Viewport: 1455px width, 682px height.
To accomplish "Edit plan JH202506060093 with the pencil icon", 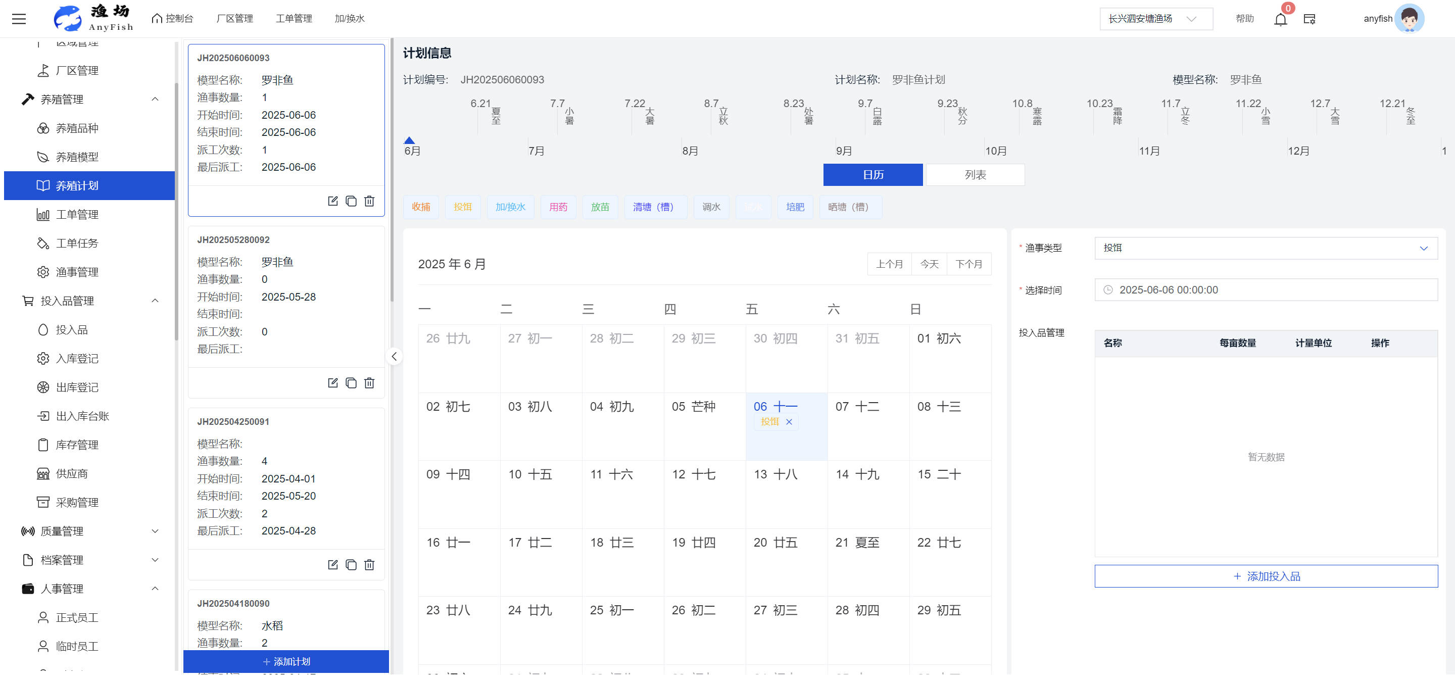I will pos(333,201).
